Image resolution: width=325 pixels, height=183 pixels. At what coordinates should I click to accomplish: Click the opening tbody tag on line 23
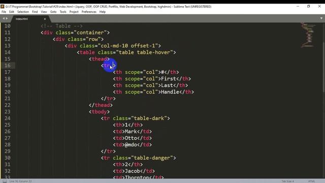tap(100, 112)
